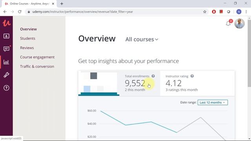The width and height of the screenshot is (251, 141).
Task: Click the Overview page heading
Action: [x=97, y=38]
